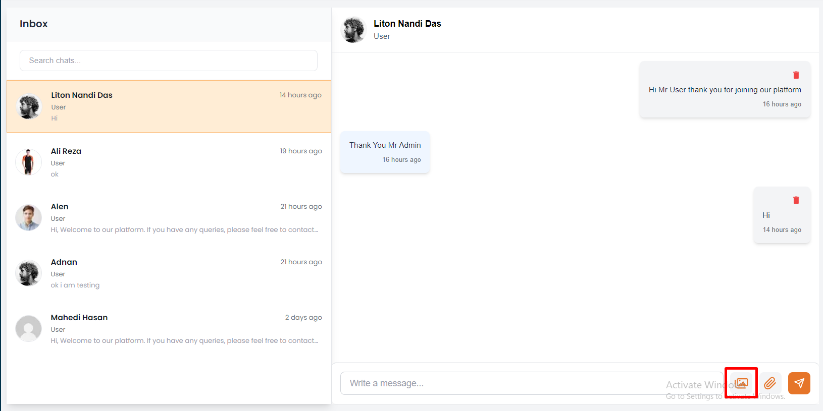Open chat with Ali Reza
Image resolution: width=823 pixels, height=411 pixels.
click(169, 162)
